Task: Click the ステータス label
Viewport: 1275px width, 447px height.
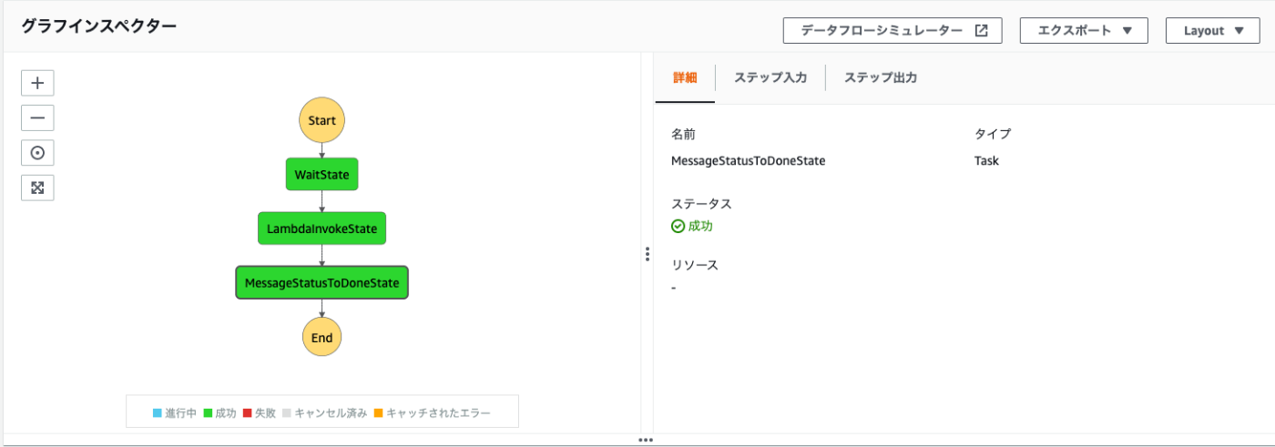Action: (x=701, y=204)
